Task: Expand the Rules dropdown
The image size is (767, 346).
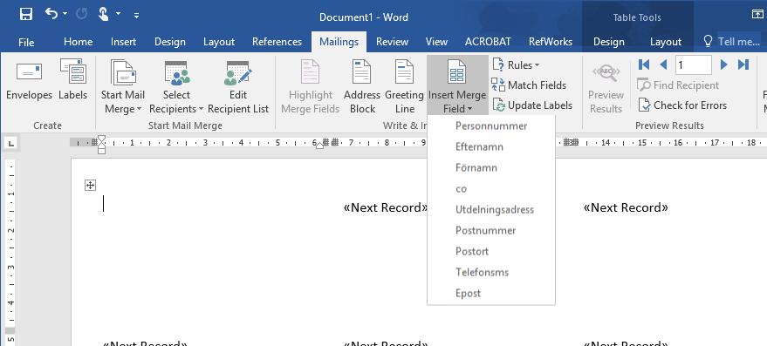Action: tap(516, 65)
